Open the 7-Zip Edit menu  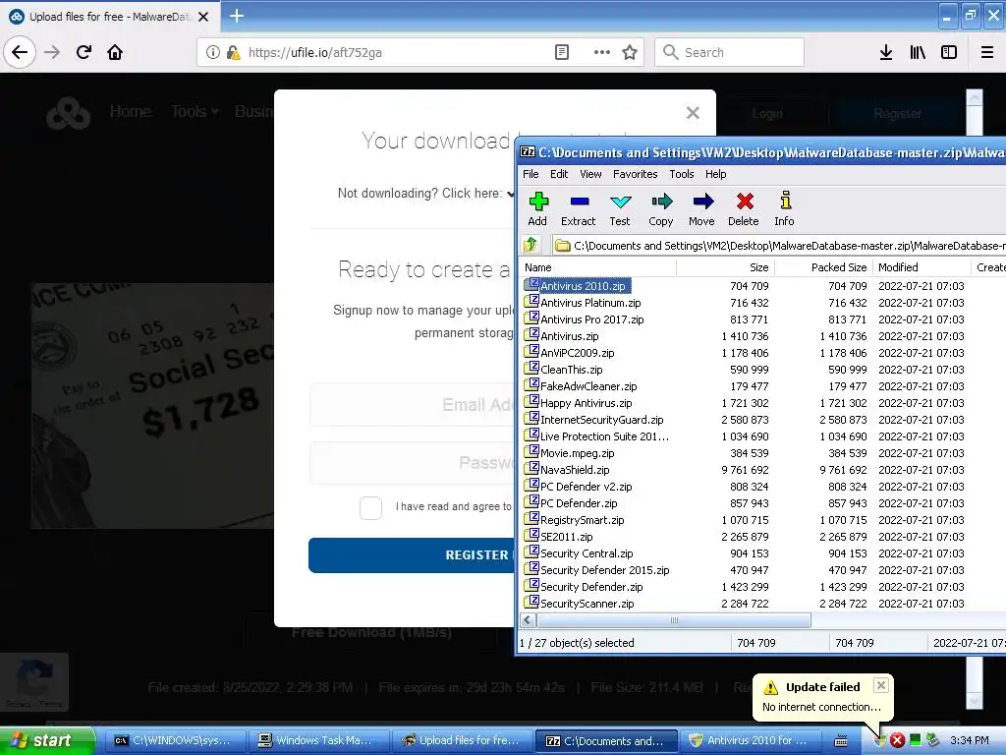click(559, 174)
